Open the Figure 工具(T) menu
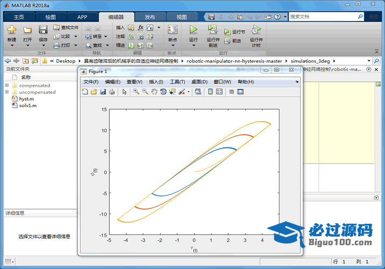 (178, 82)
